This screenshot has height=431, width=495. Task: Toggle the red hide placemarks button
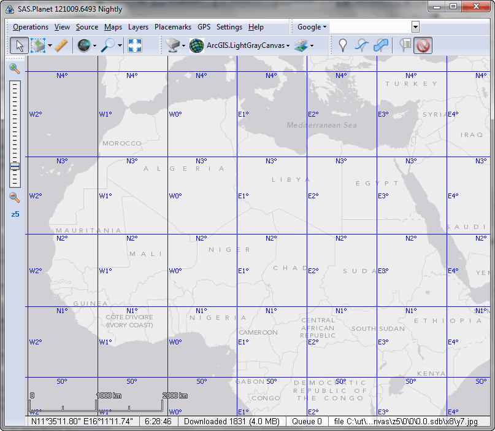pyautogui.click(x=423, y=45)
